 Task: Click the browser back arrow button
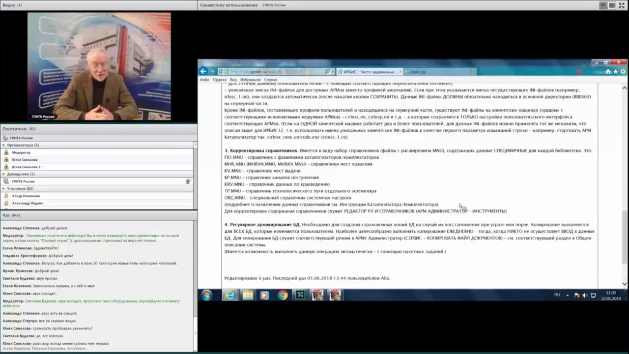pyautogui.click(x=203, y=72)
